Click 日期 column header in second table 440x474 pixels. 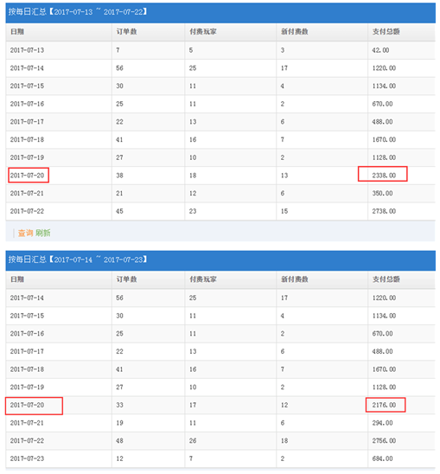pyautogui.click(x=17, y=279)
